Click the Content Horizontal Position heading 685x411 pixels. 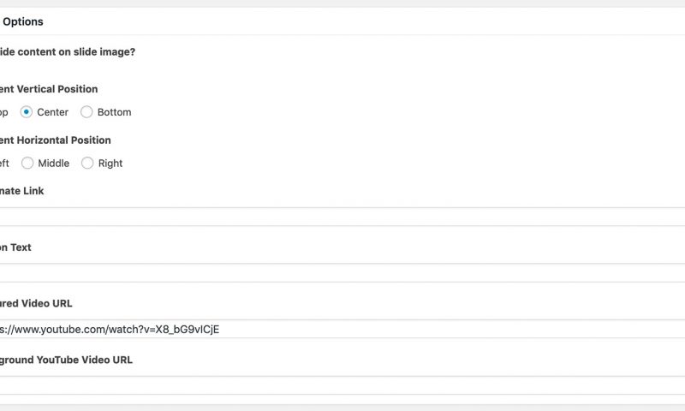[56, 140]
